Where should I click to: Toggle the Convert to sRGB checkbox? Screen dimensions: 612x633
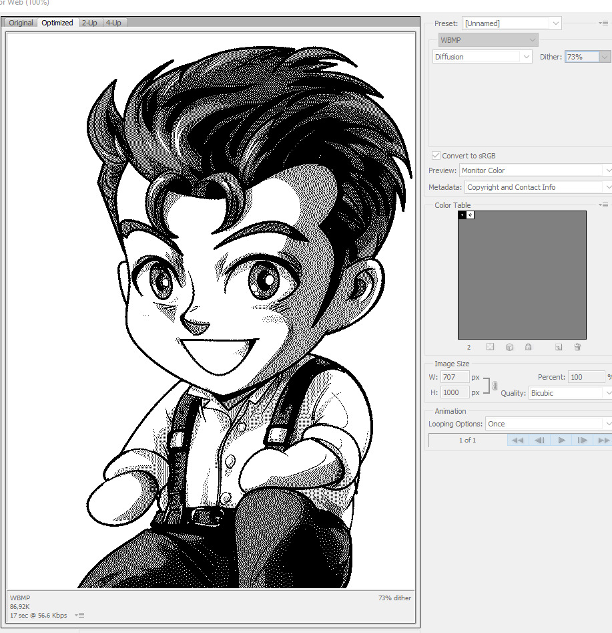pyautogui.click(x=436, y=156)
